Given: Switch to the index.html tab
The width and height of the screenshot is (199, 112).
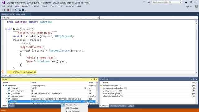Looking at the screenshot, I should click(20, 15).
